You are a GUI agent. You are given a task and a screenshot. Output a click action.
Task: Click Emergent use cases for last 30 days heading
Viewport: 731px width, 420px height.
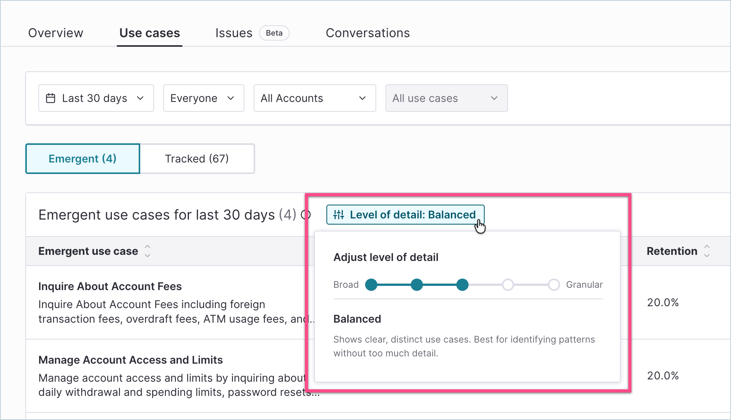click(x=167, y=215)
